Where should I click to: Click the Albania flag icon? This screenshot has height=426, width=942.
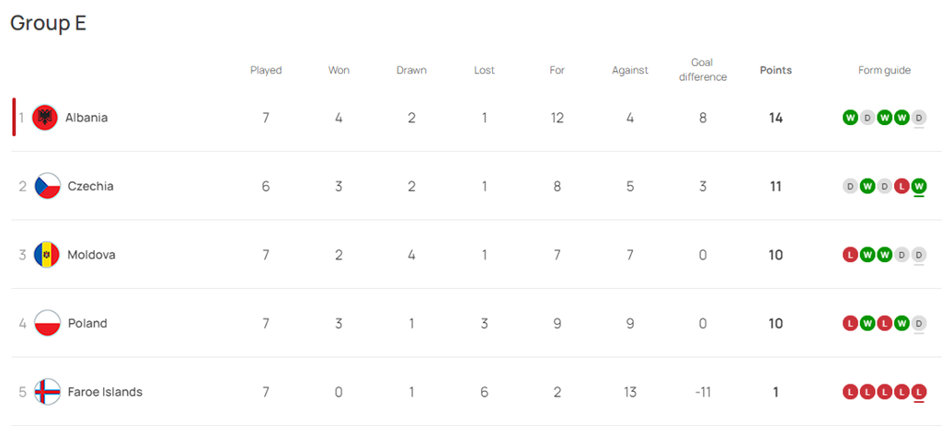45,118
